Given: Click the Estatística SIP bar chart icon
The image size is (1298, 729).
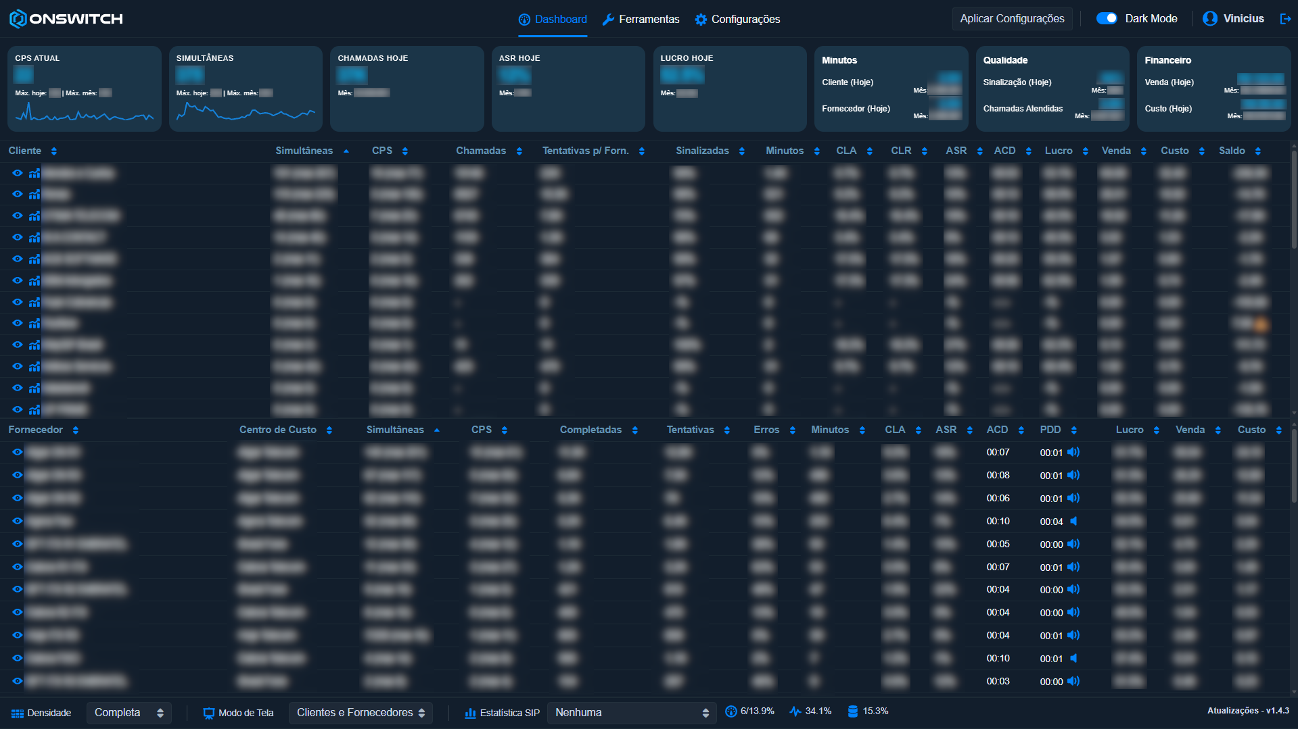Looking at the screenshot, I should [470, 713].
